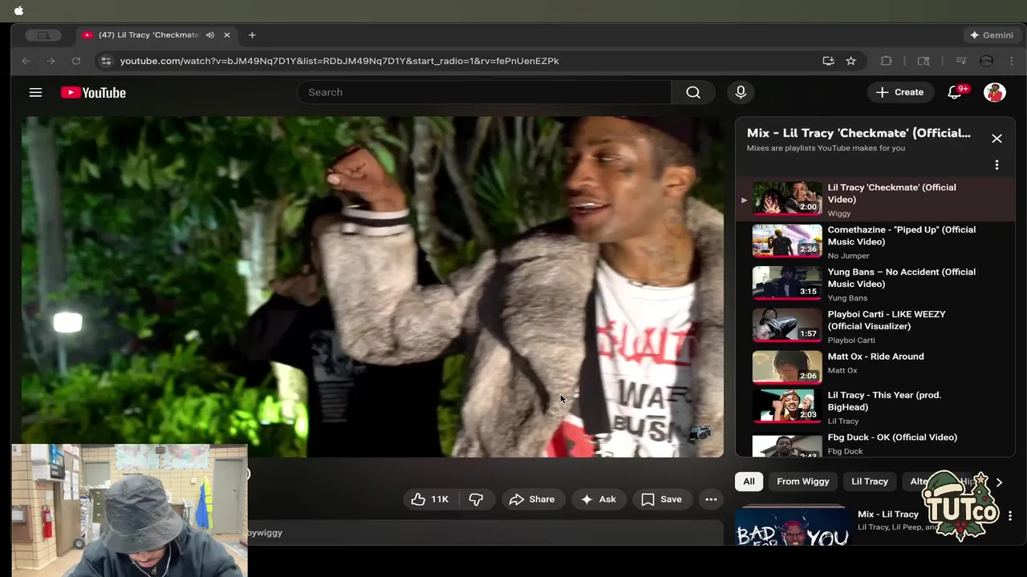Show more filter chips with arrow

pyautogui.click(x=999, y=482)
